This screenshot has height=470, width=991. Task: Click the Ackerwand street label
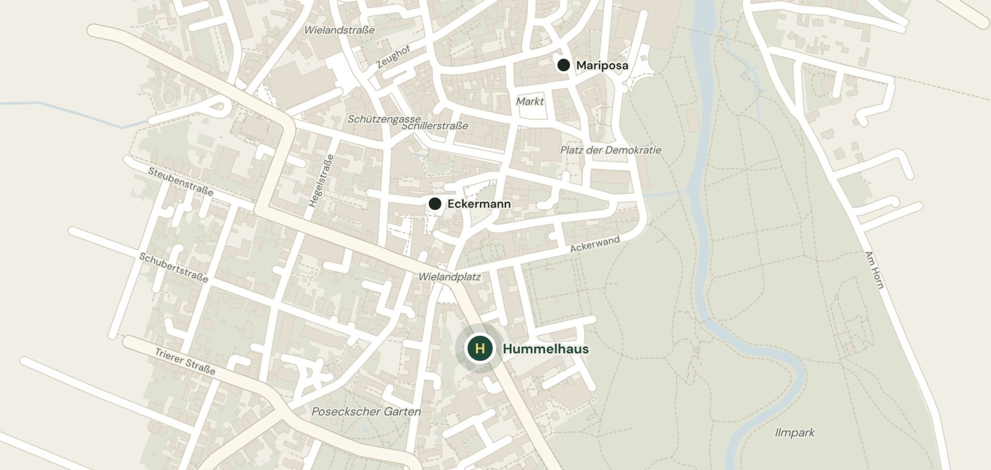[x=595, y=244]
